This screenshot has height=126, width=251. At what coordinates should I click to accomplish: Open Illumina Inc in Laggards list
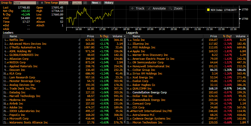point(141,44)
